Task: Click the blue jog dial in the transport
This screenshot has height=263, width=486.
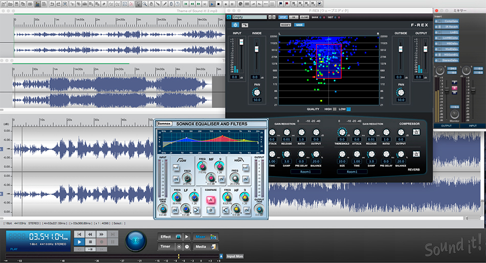Action: pyautogui.click(x=136, y=240)
